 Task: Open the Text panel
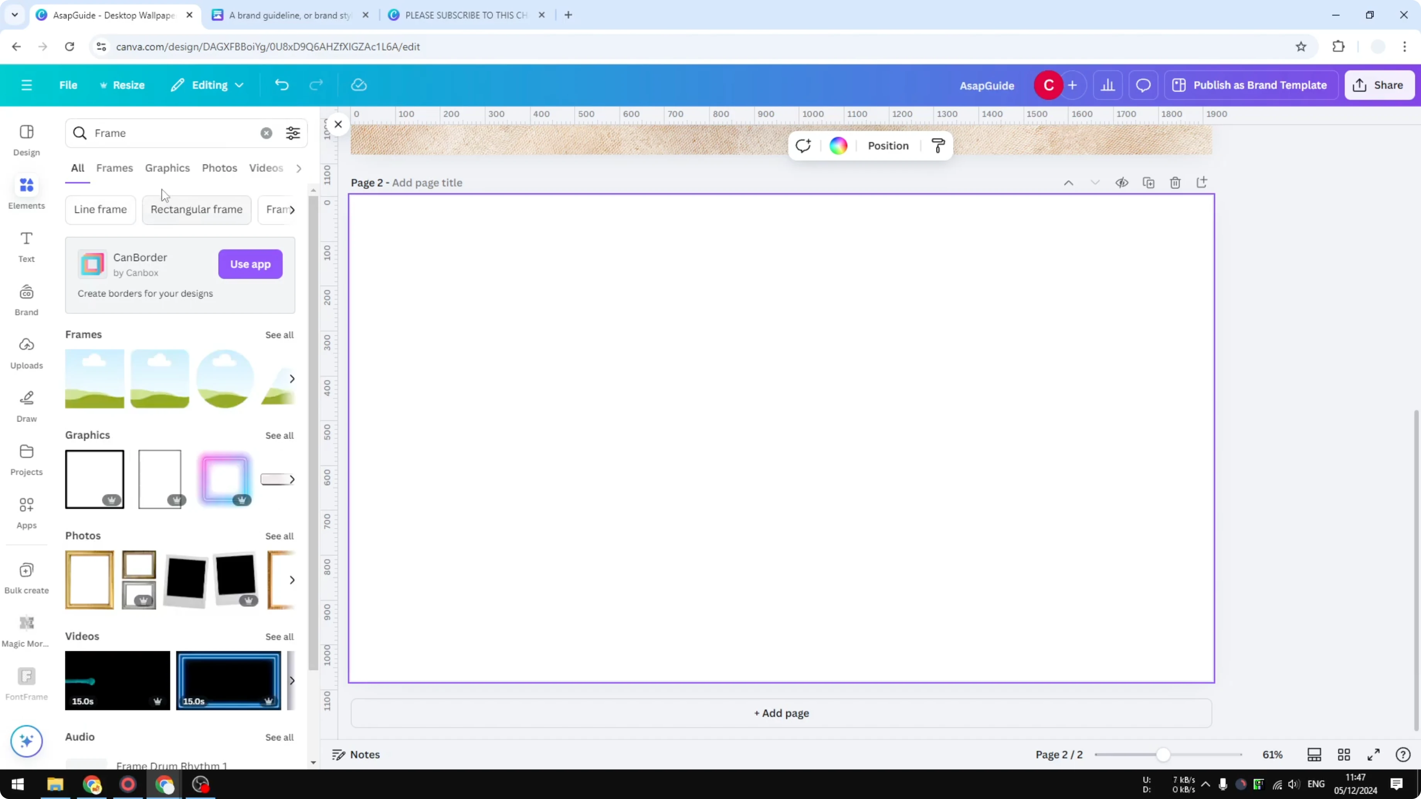(26, 246)
